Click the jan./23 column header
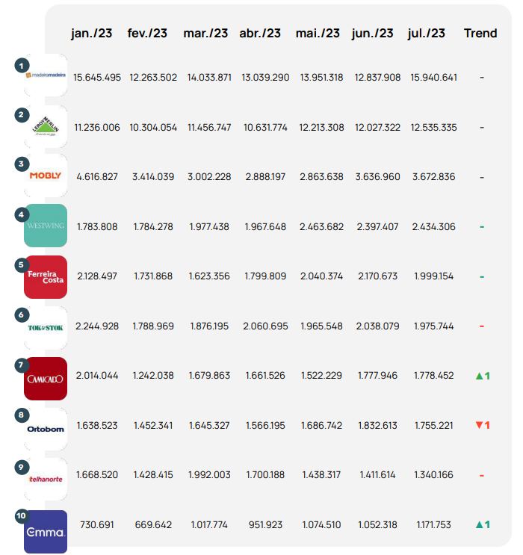 [x=91, y=34]
